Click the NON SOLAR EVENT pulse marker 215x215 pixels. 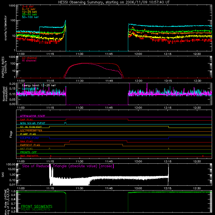[x=65, y=123]
